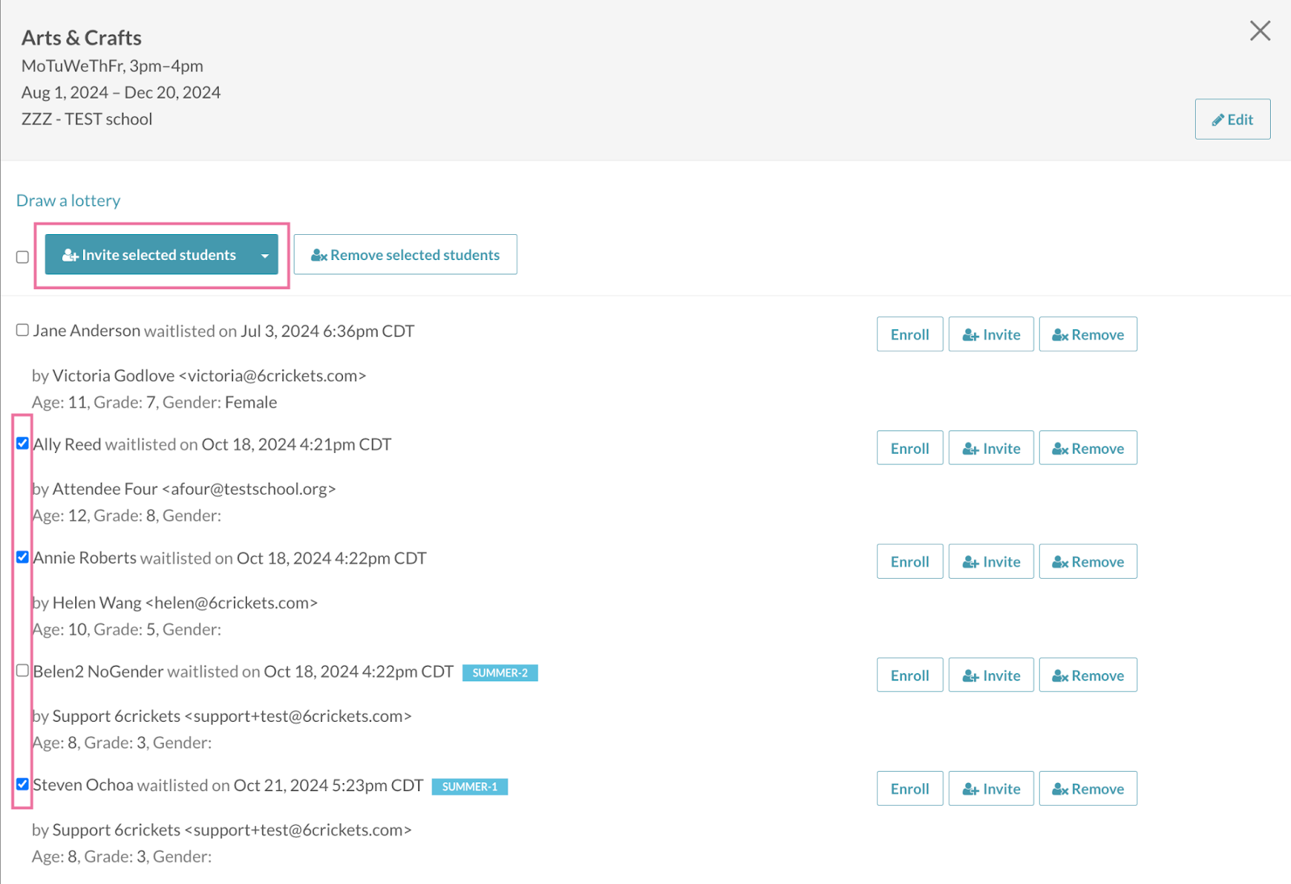1291x884 pixels.
Task: Click the helen@6crickets.com email text
Action: [232, 603]
